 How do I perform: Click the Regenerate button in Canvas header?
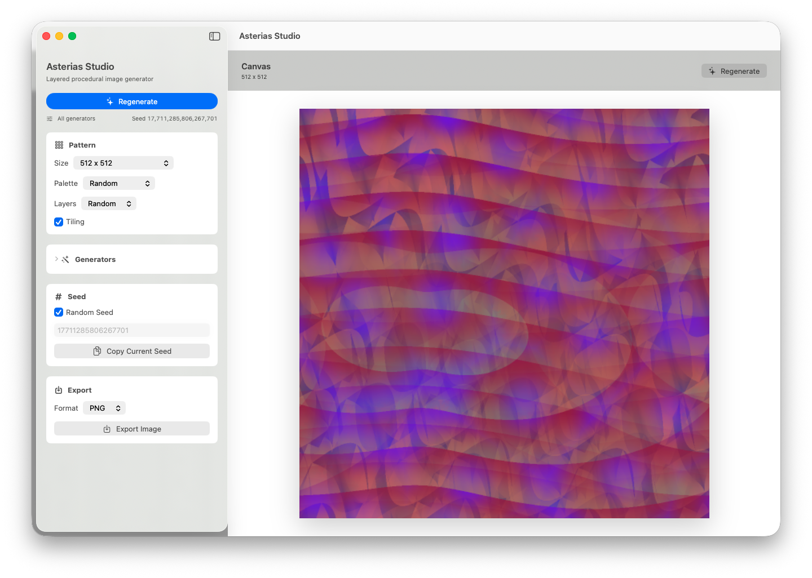[734, 71]
